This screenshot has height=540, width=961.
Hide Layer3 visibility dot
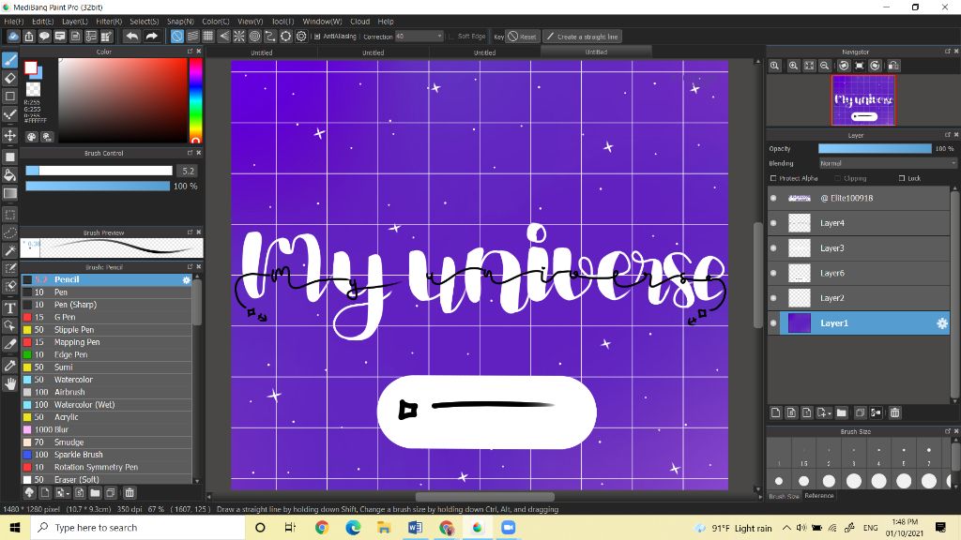773,247
